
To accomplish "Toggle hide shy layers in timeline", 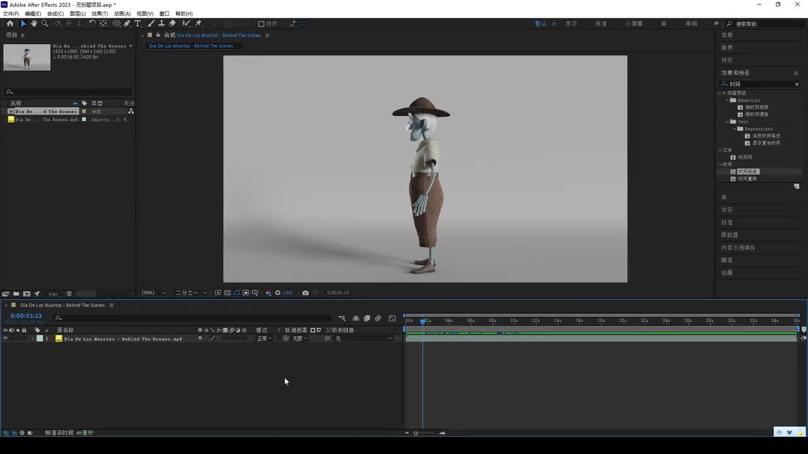I will tap(356, 318).
